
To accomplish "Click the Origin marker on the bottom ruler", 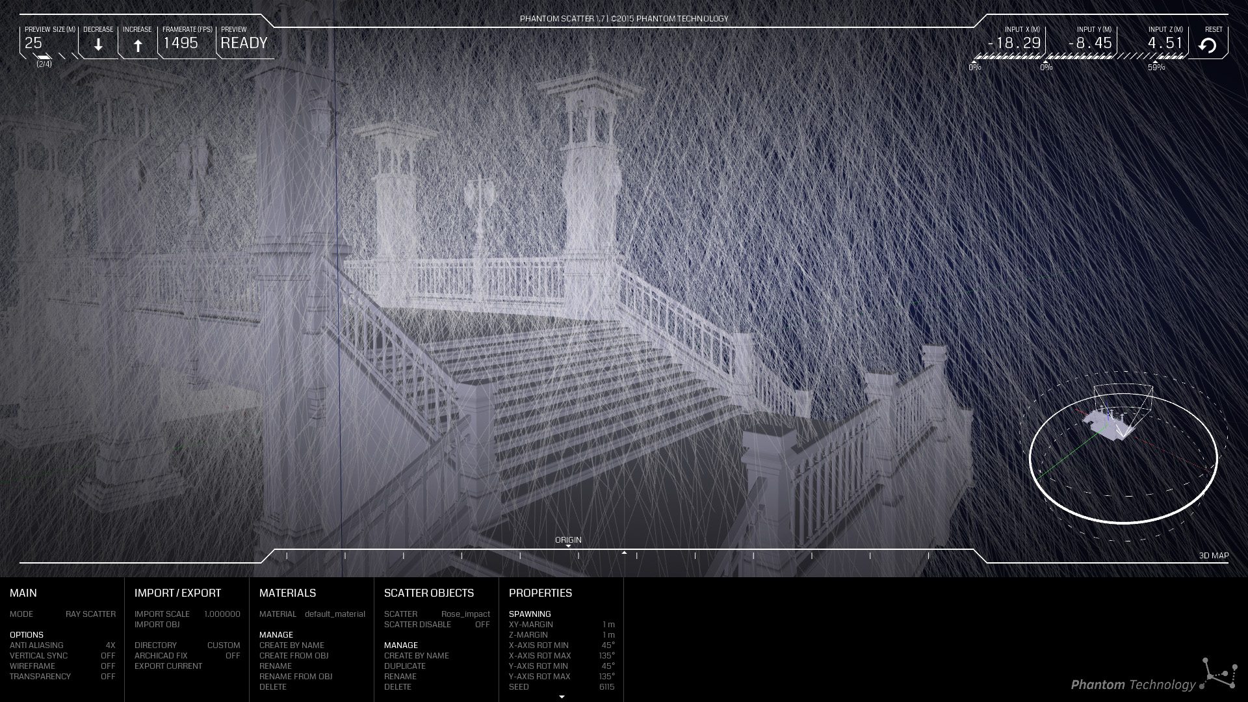I will tap(568, 543).
